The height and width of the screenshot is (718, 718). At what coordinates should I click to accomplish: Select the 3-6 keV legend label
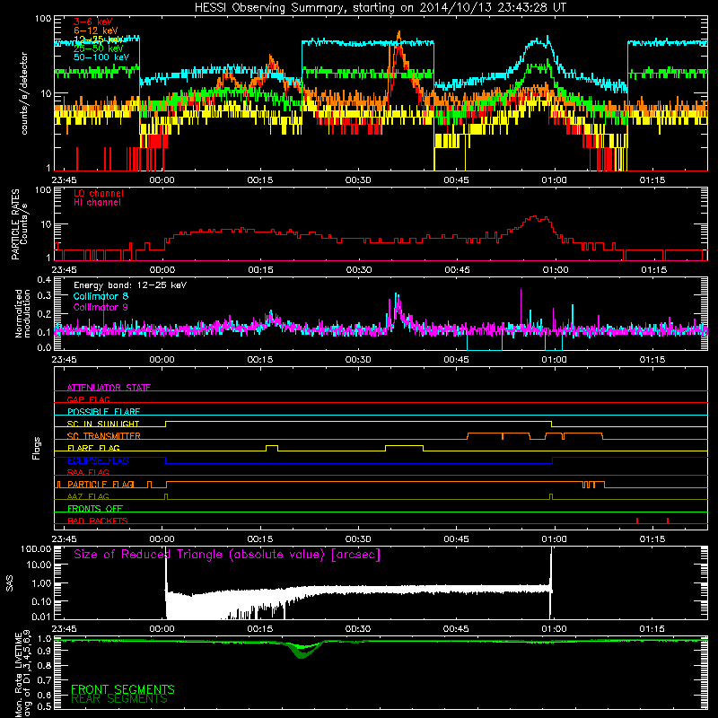(93, 22)
